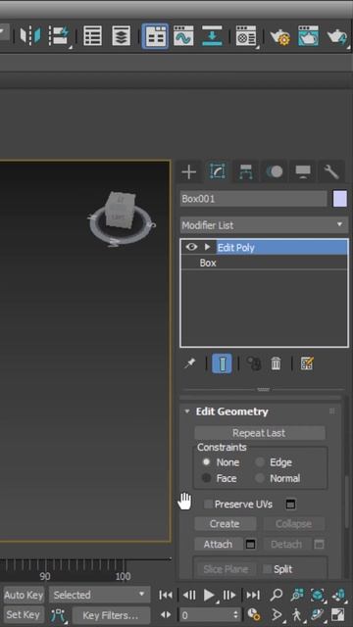Open the Schematic View
Viewport: 353px width, 627px height.
pyautogui.click(x=212, y=36)
